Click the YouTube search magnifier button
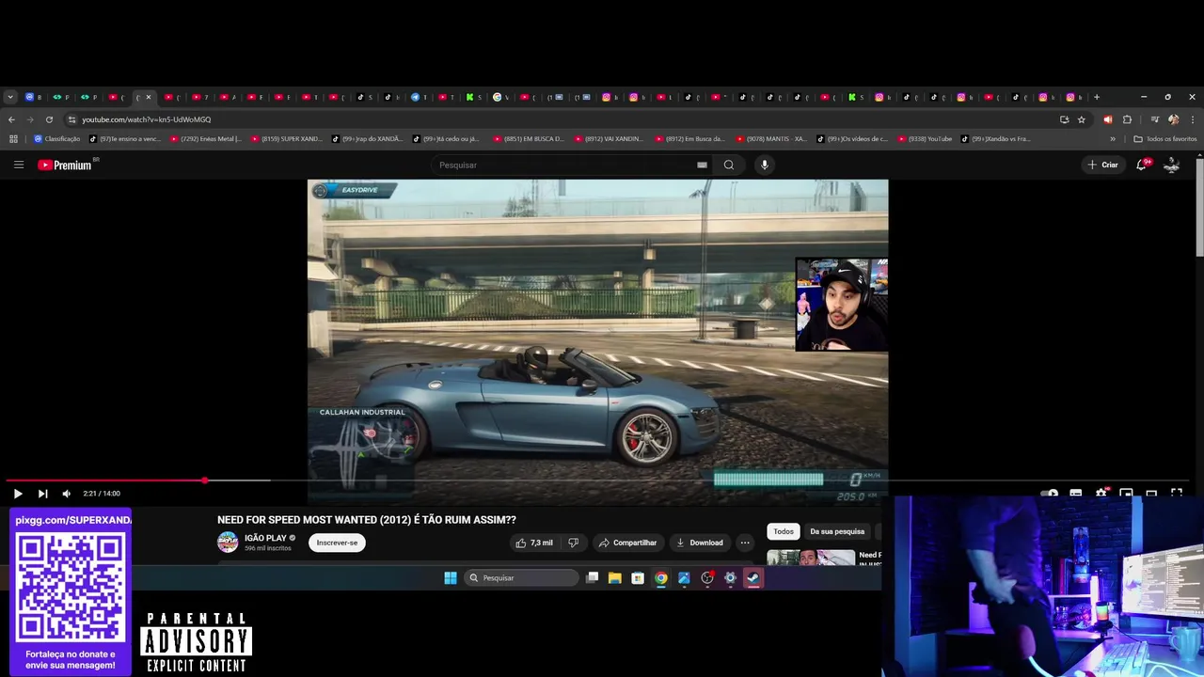 point(728,165)
